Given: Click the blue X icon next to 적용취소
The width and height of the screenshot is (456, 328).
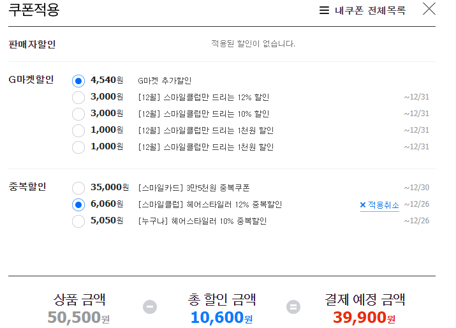Looking at the screenshot, I should 363,205.
